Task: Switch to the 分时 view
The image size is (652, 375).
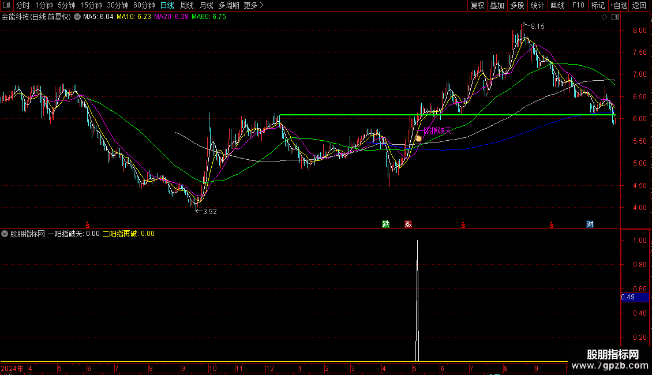Action: tap(23, 5)
